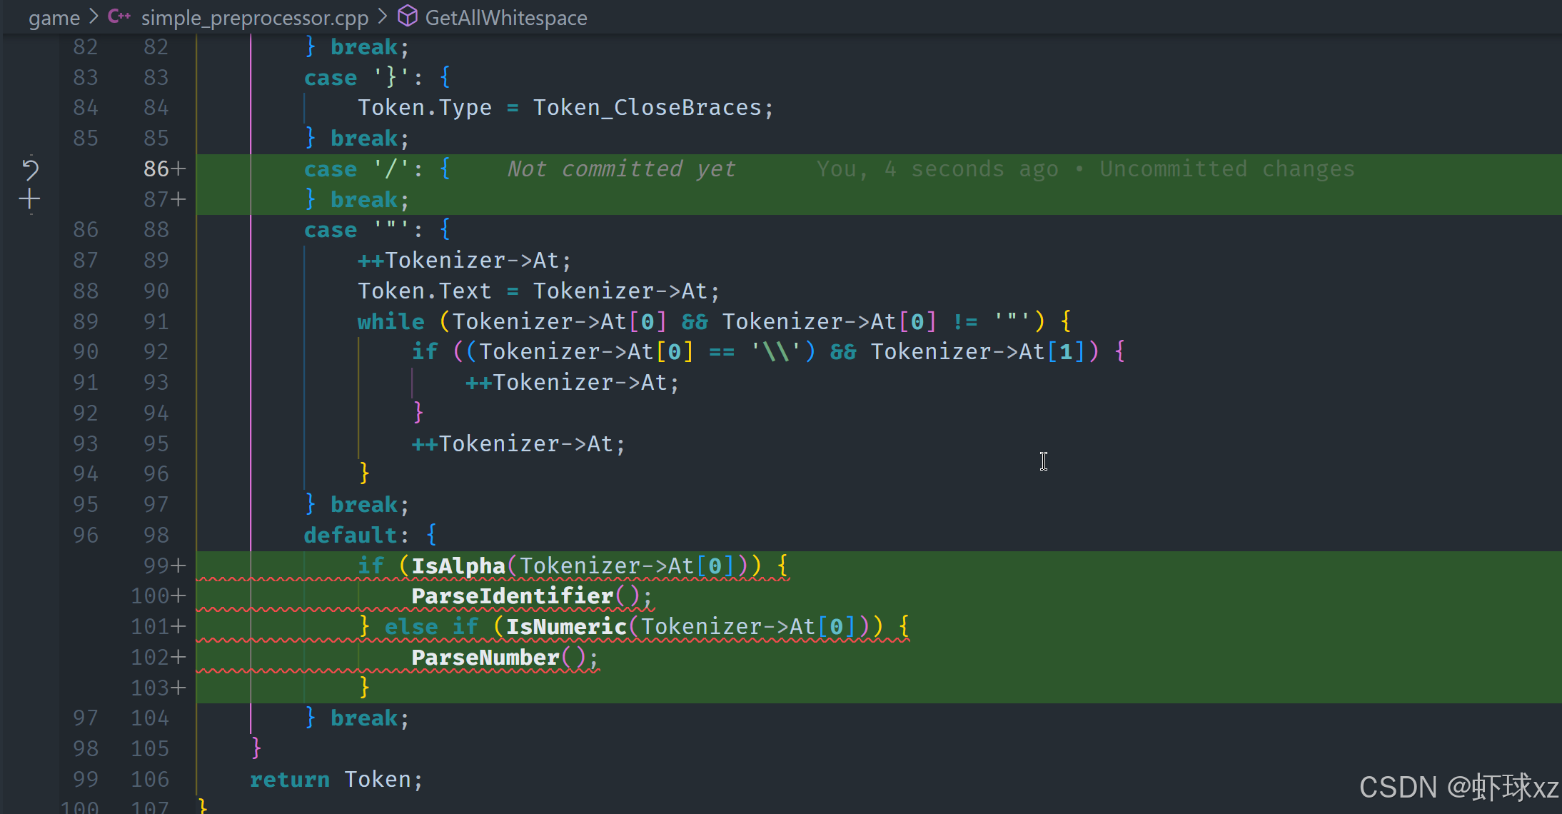Click the 'return Token' statement
The height and width of the screenshot is (814, 1562).
coord(336,780)
